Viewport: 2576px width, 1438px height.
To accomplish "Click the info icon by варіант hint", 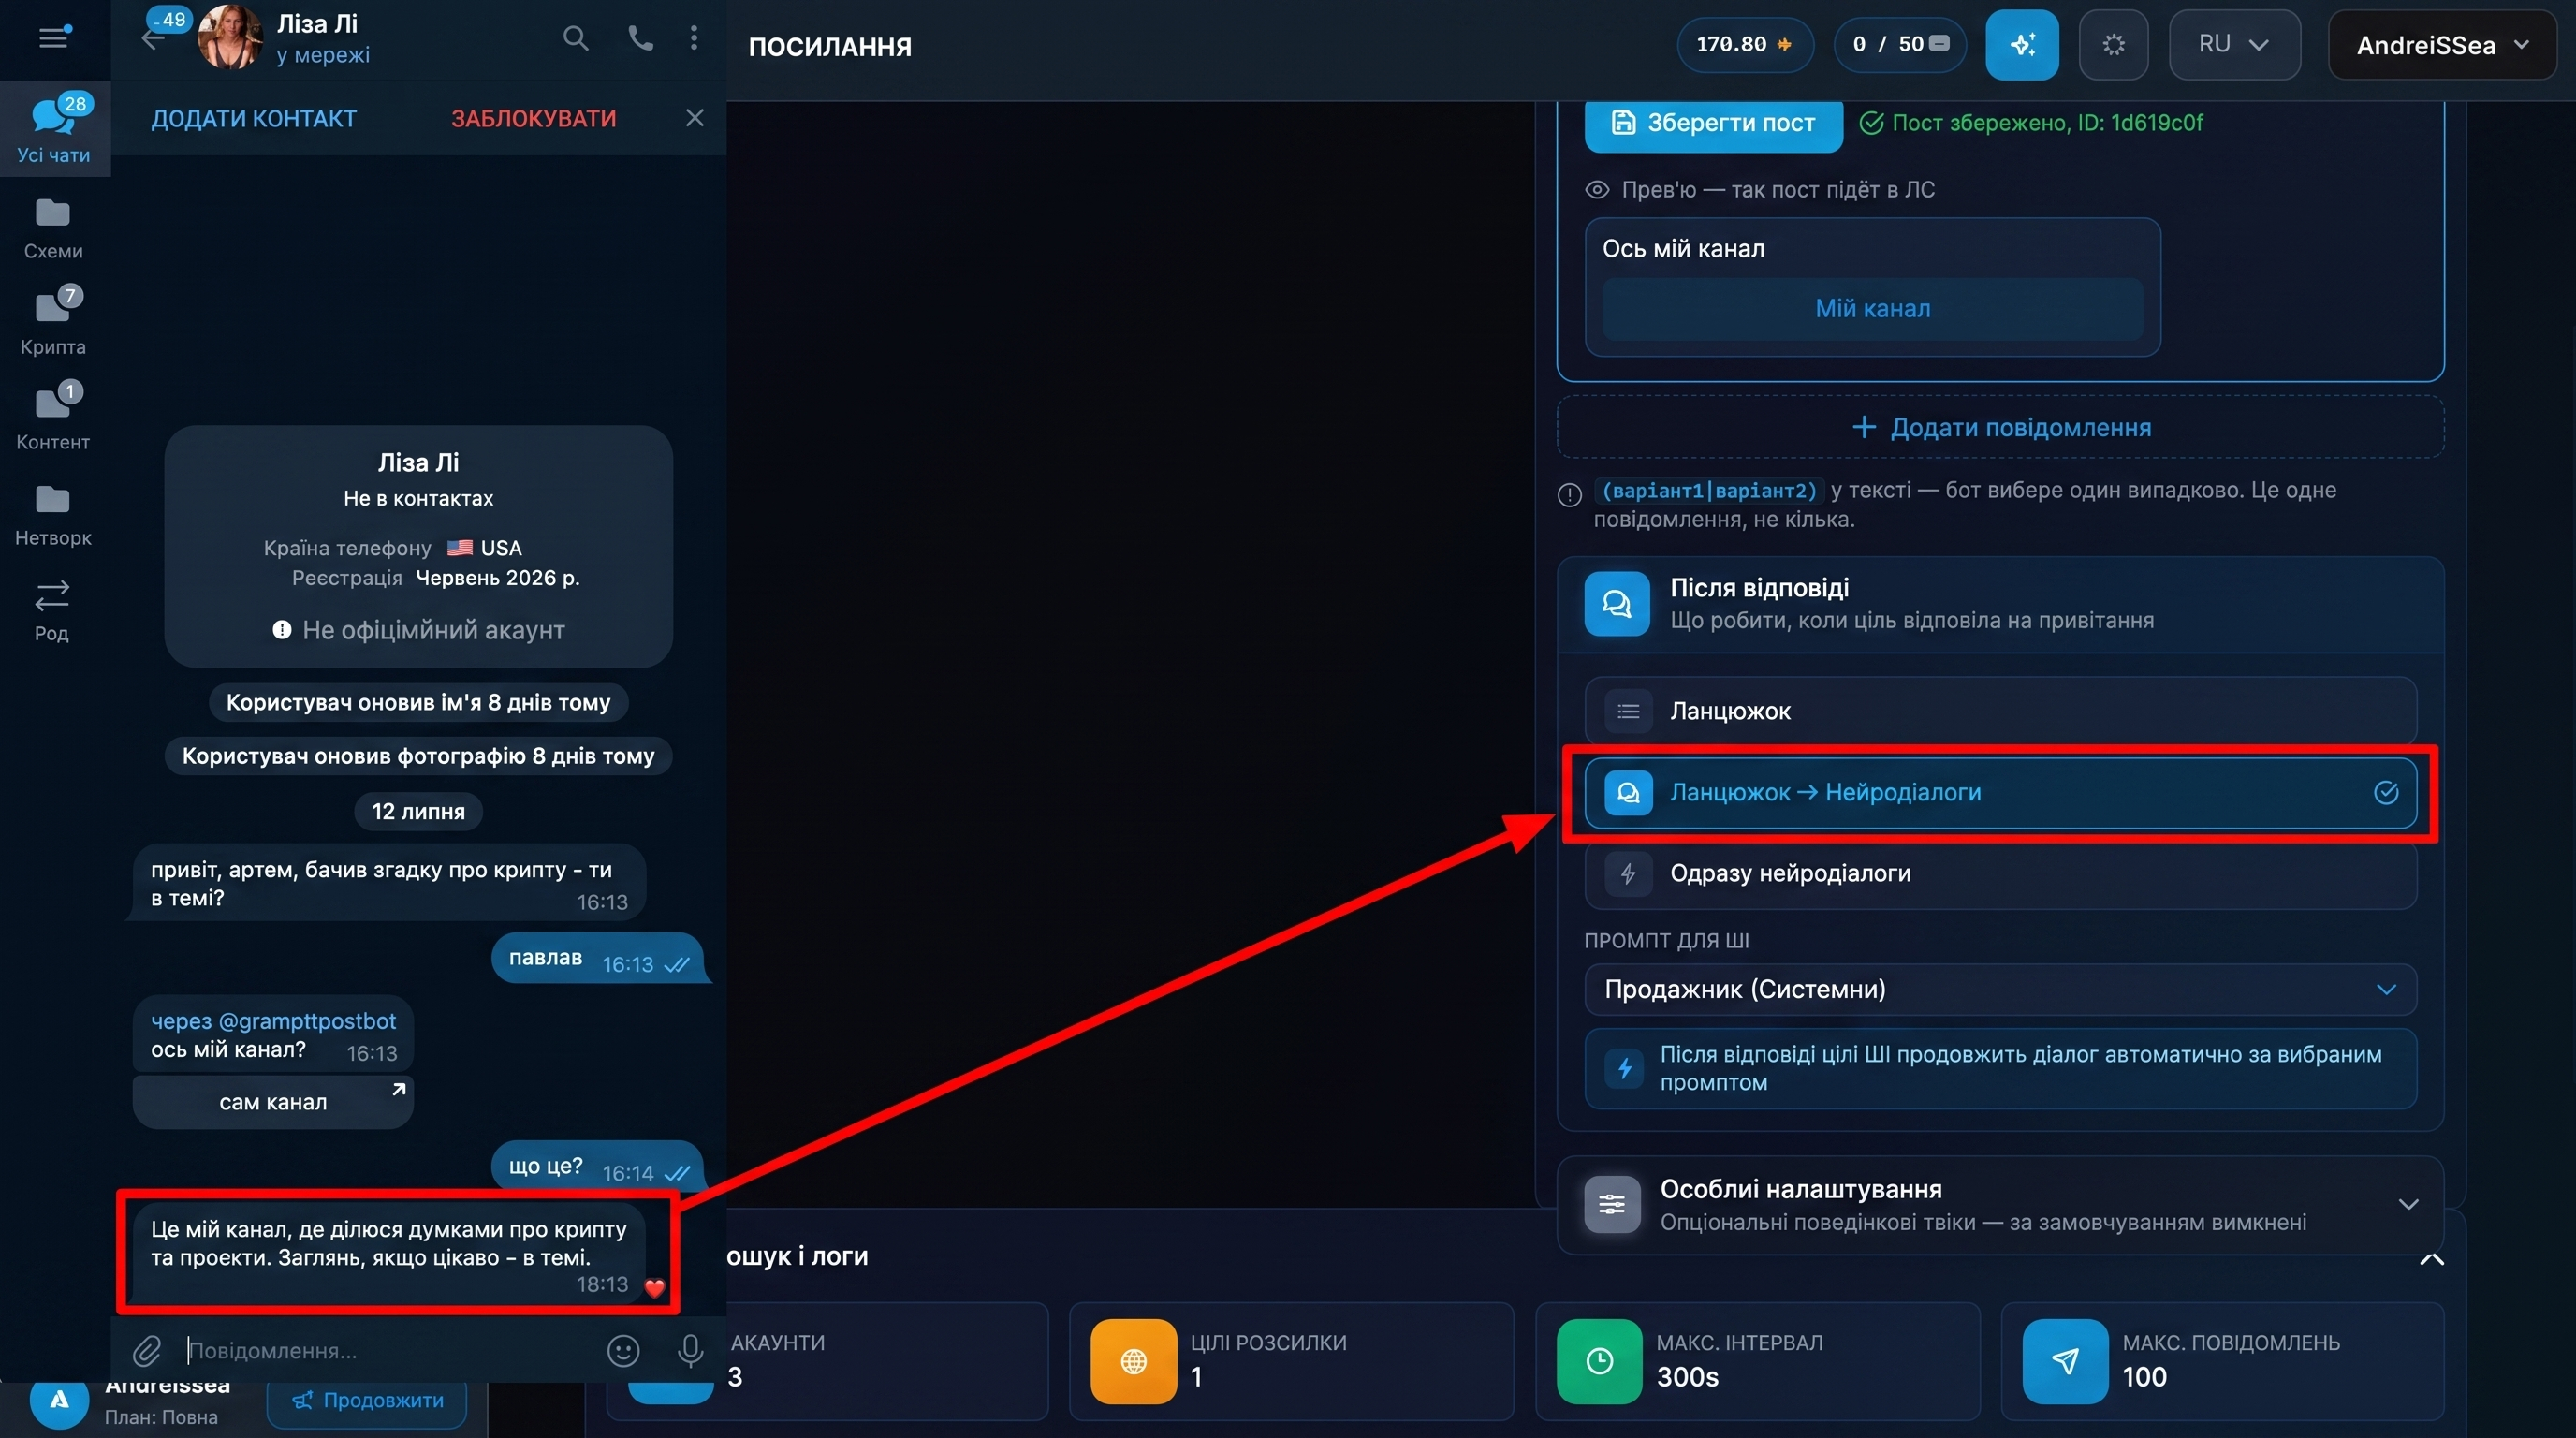I will click(1569, 495).
